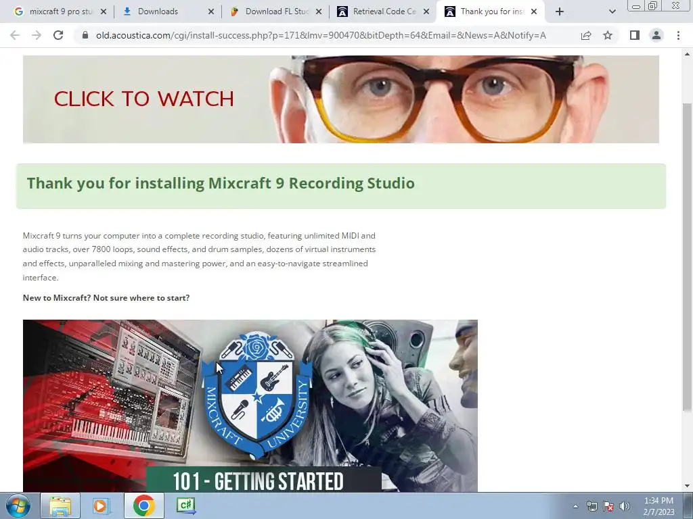Click the scrollbar up arrow
This screenshot has width=693, height=519.
687,54
